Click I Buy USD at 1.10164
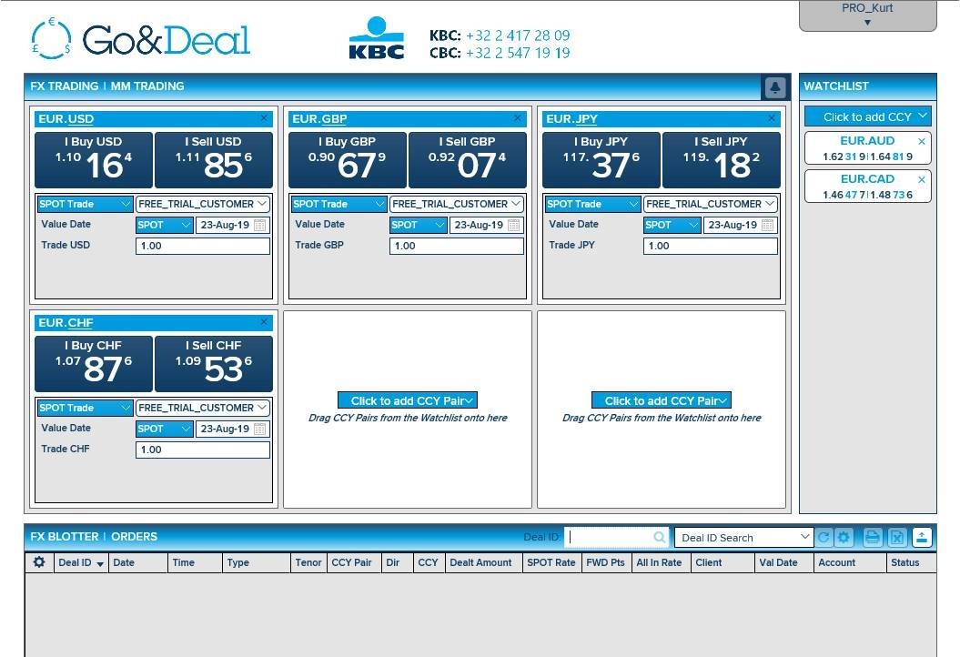The height and width of the screenshot is (657, 960). coord(94,160)
